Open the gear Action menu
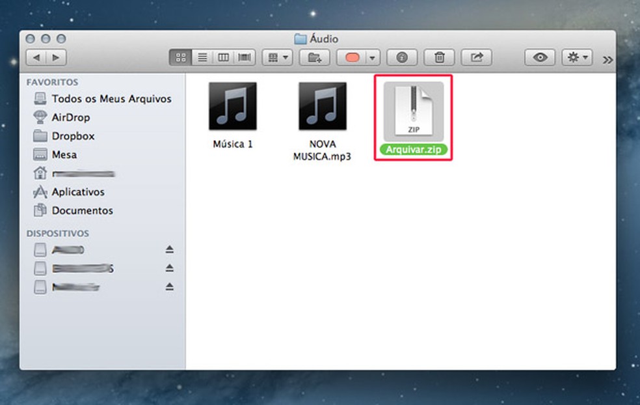Image resolution: width=640 pixels, height=405 pixels. (x=577, y=57)
